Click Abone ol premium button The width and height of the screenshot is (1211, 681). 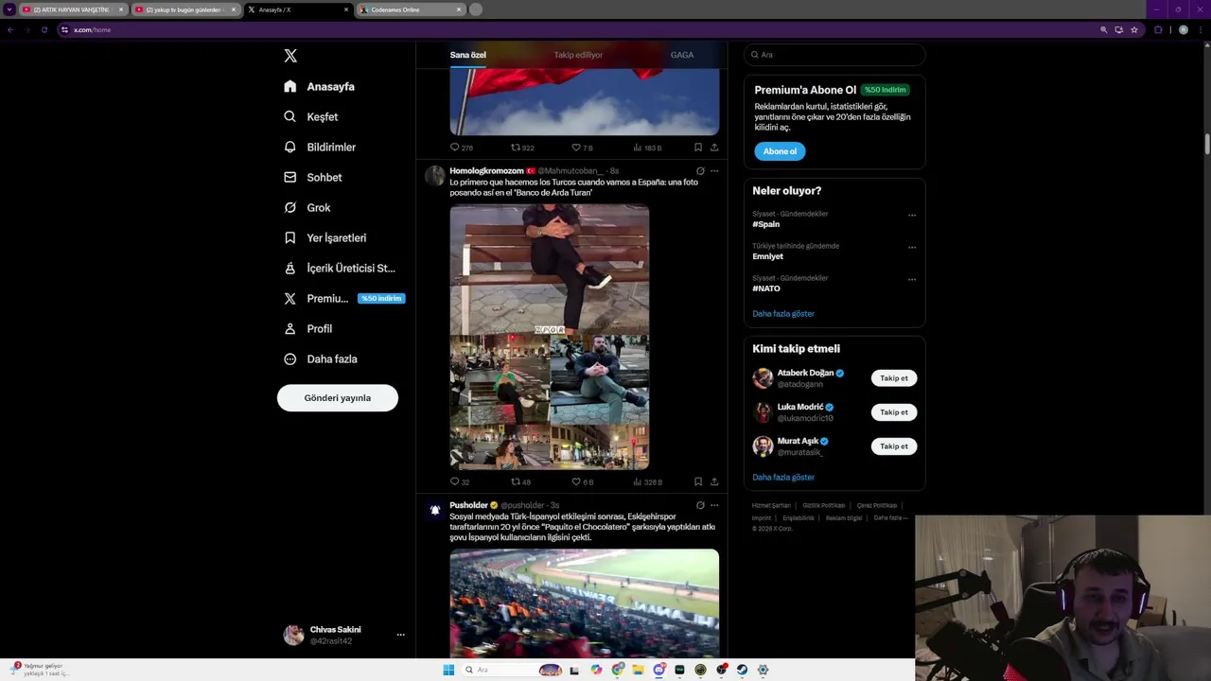tap(780, 151)
